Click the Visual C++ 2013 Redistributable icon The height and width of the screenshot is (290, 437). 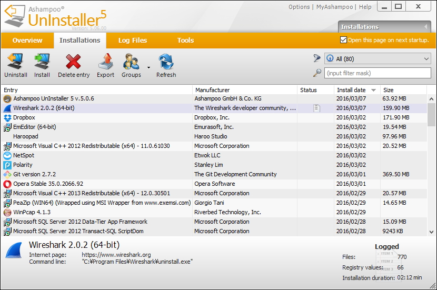pos(7,193)
